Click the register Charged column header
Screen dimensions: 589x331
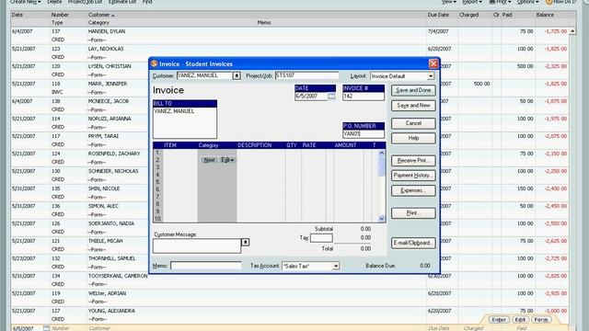tap(468, 15)
